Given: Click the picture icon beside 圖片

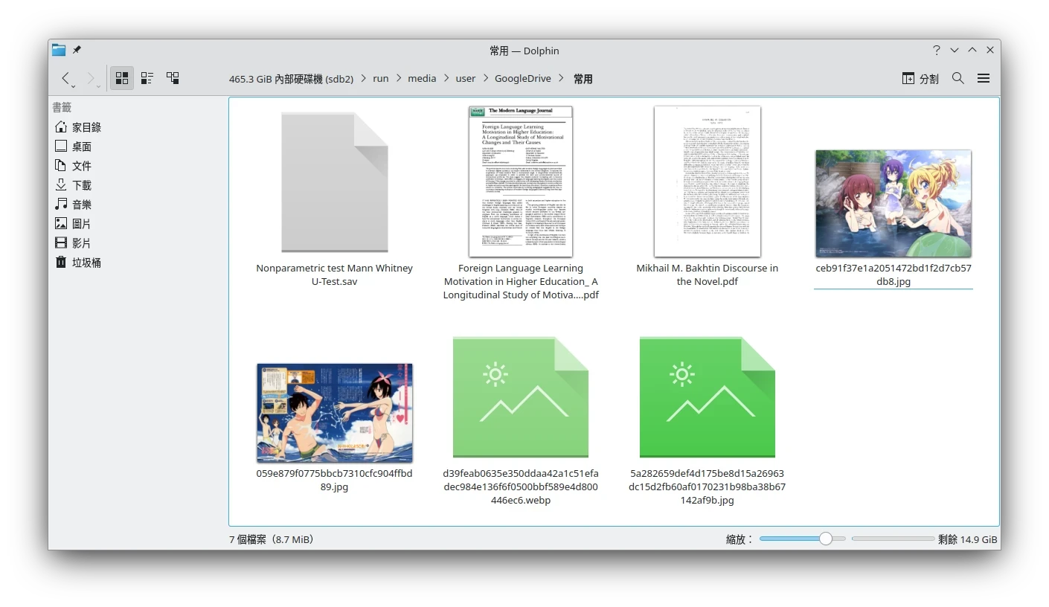Looking at the screenshot, I should click(61, 224).
